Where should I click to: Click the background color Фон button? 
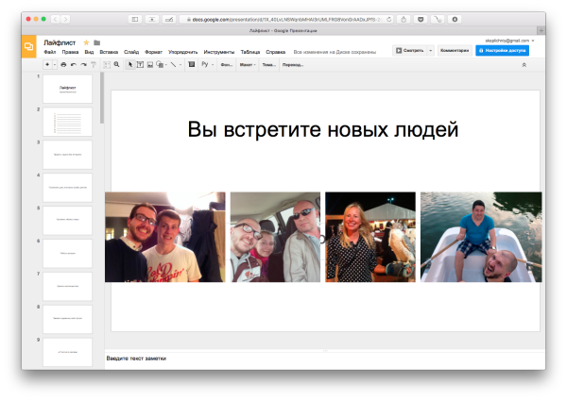[x=227, y=65]
